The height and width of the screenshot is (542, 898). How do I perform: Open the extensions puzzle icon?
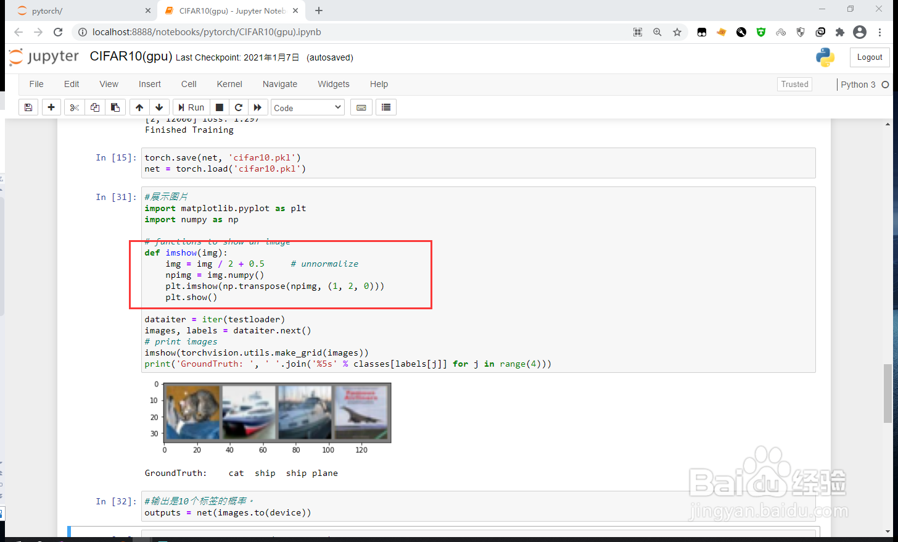click(840, 32)
